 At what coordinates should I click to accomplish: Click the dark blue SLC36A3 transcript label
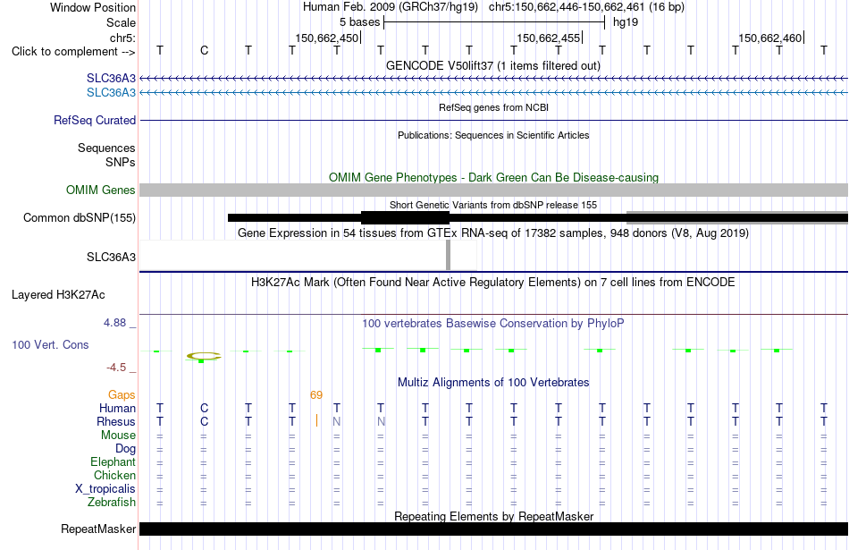[x=111, y=79]
